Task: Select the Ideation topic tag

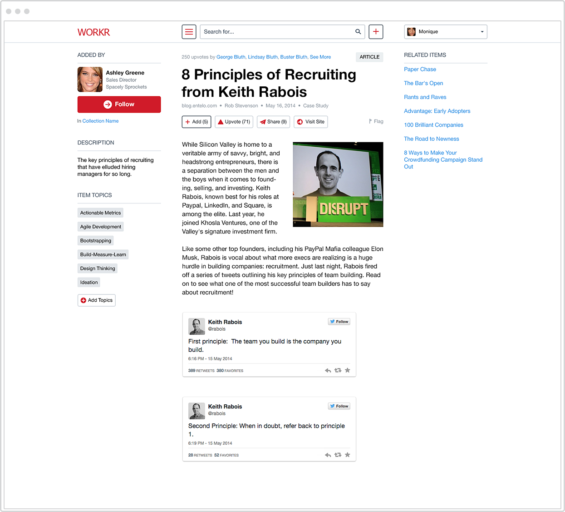Action: [89, 283]
